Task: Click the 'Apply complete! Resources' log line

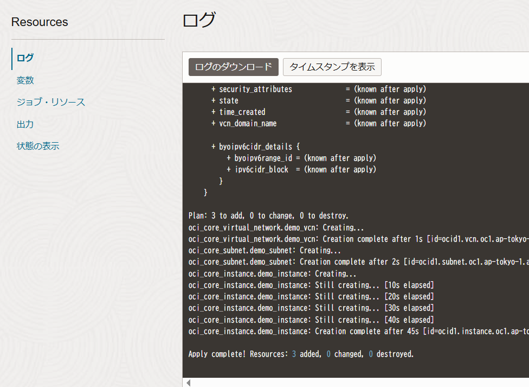Action: [x=301, y=354]
